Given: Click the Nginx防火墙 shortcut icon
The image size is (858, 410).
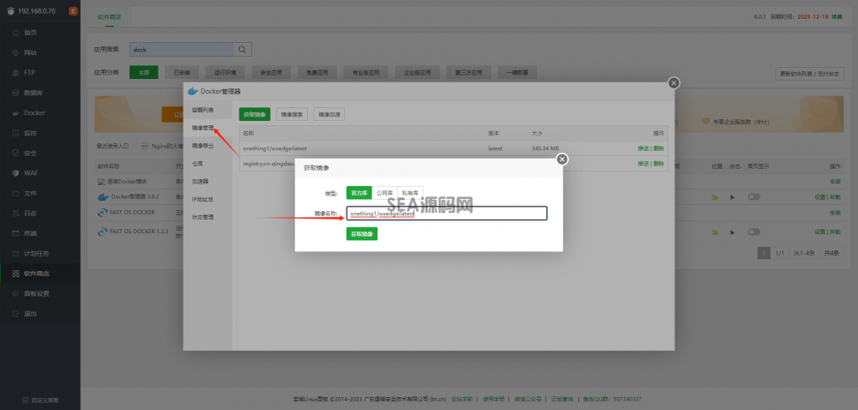Looking at the screenshot, I should pyautogui.click(x=145, y=146).
